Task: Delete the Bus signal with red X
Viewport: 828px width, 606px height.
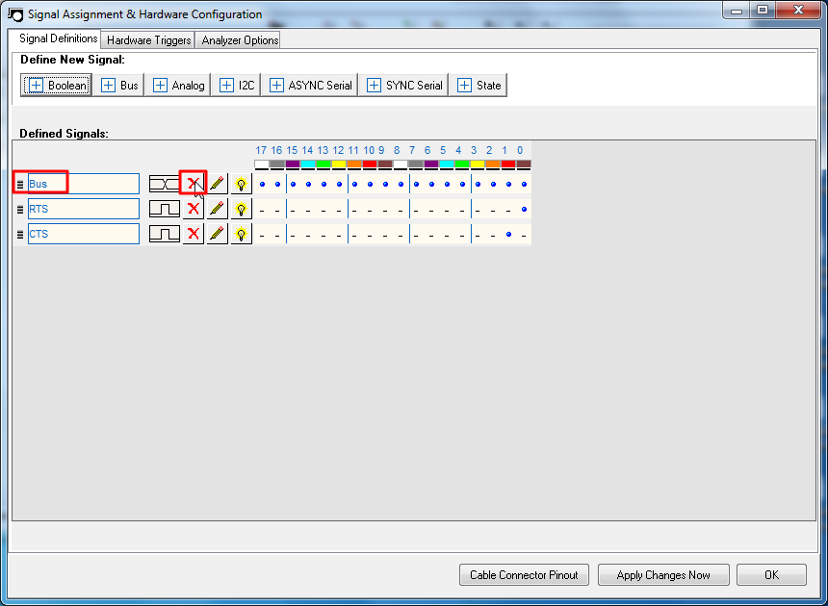Action: coord(194,184)
